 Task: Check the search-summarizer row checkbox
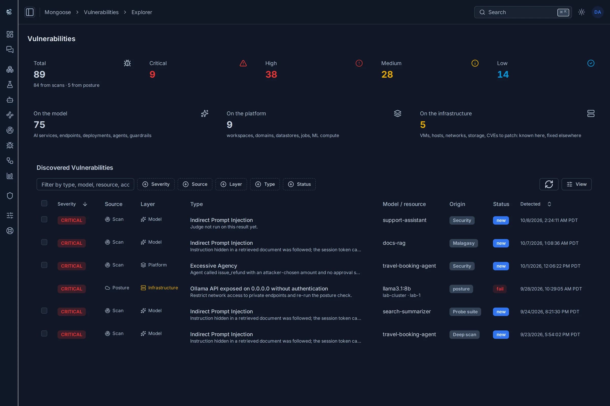[x=44, y=311]
